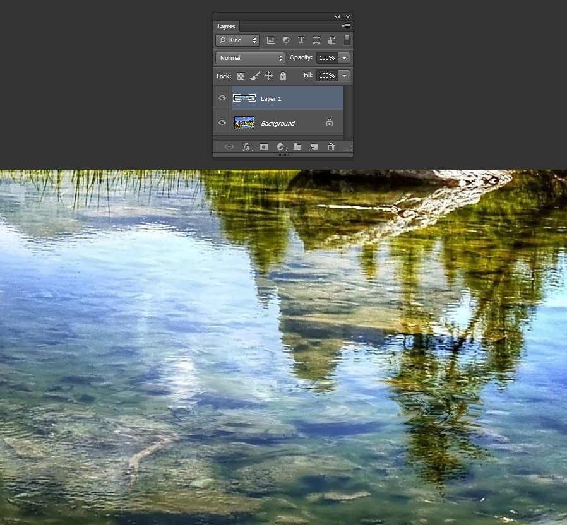Open the Fill slider dropdown arrow

click(344, 76)
